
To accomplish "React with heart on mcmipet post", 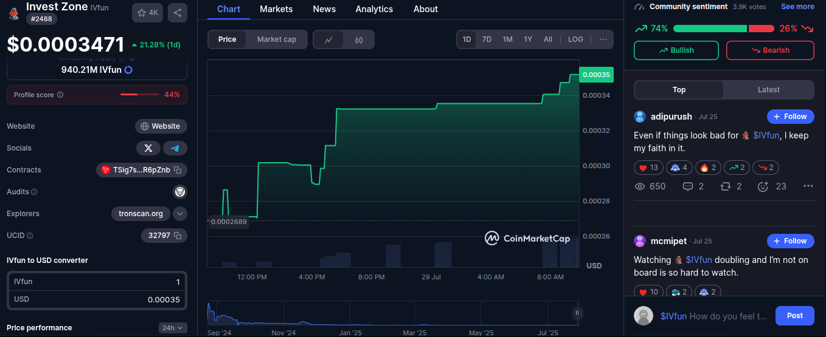I will tap(648, 292).
